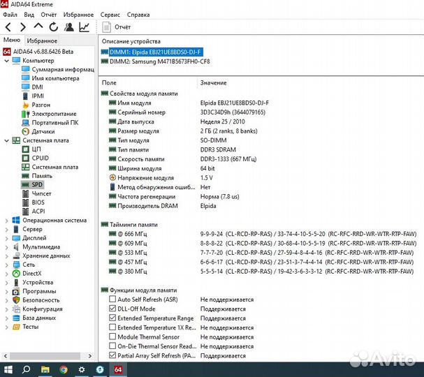Click the Up level arrow icon
Viewport: 424px width, 377px height.
(38, 27)
